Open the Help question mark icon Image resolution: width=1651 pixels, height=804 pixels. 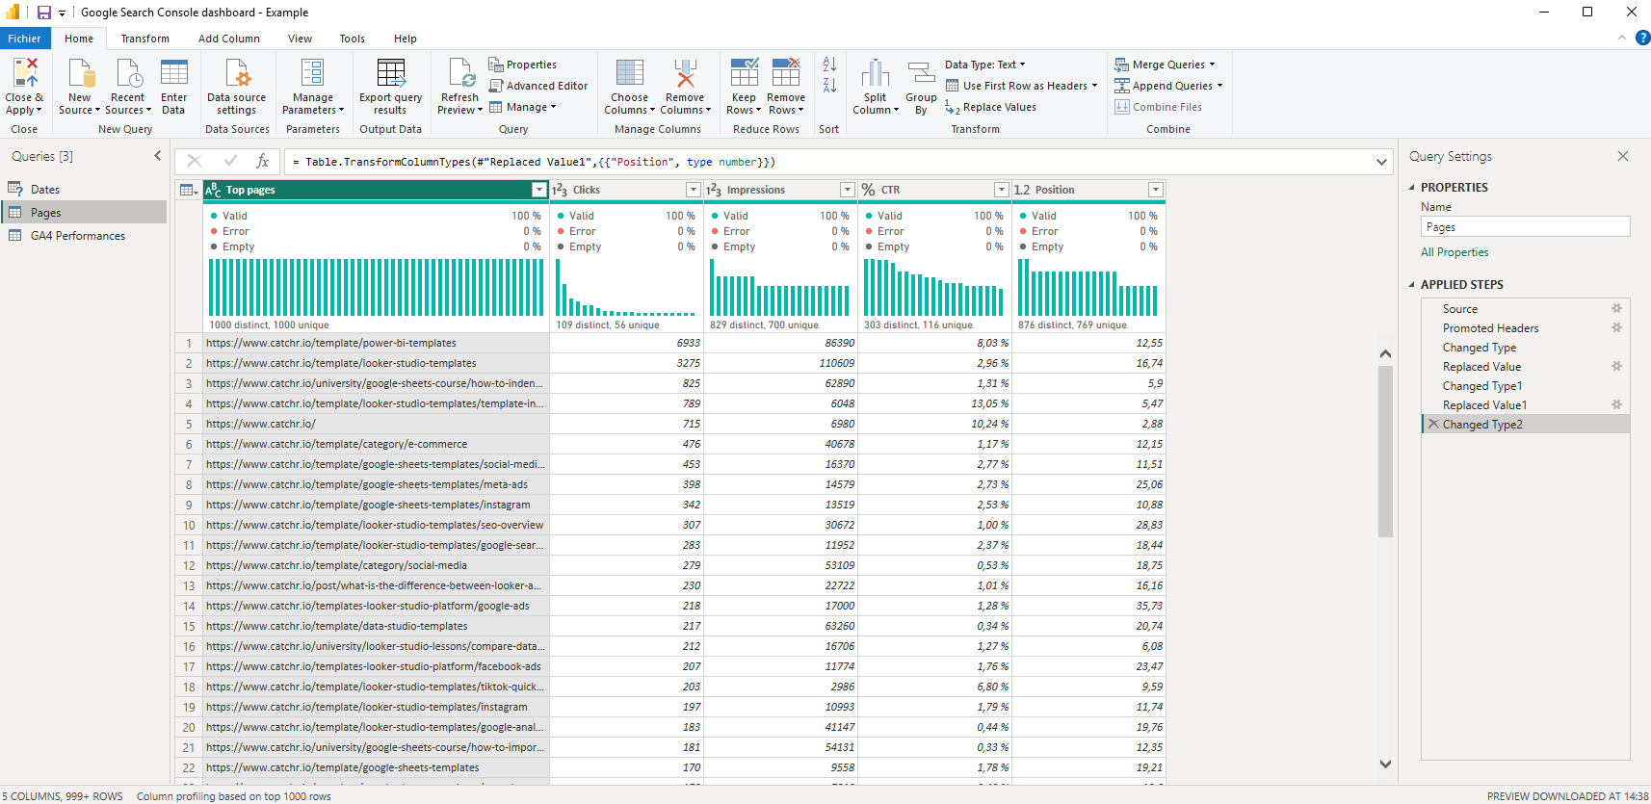1642,39
